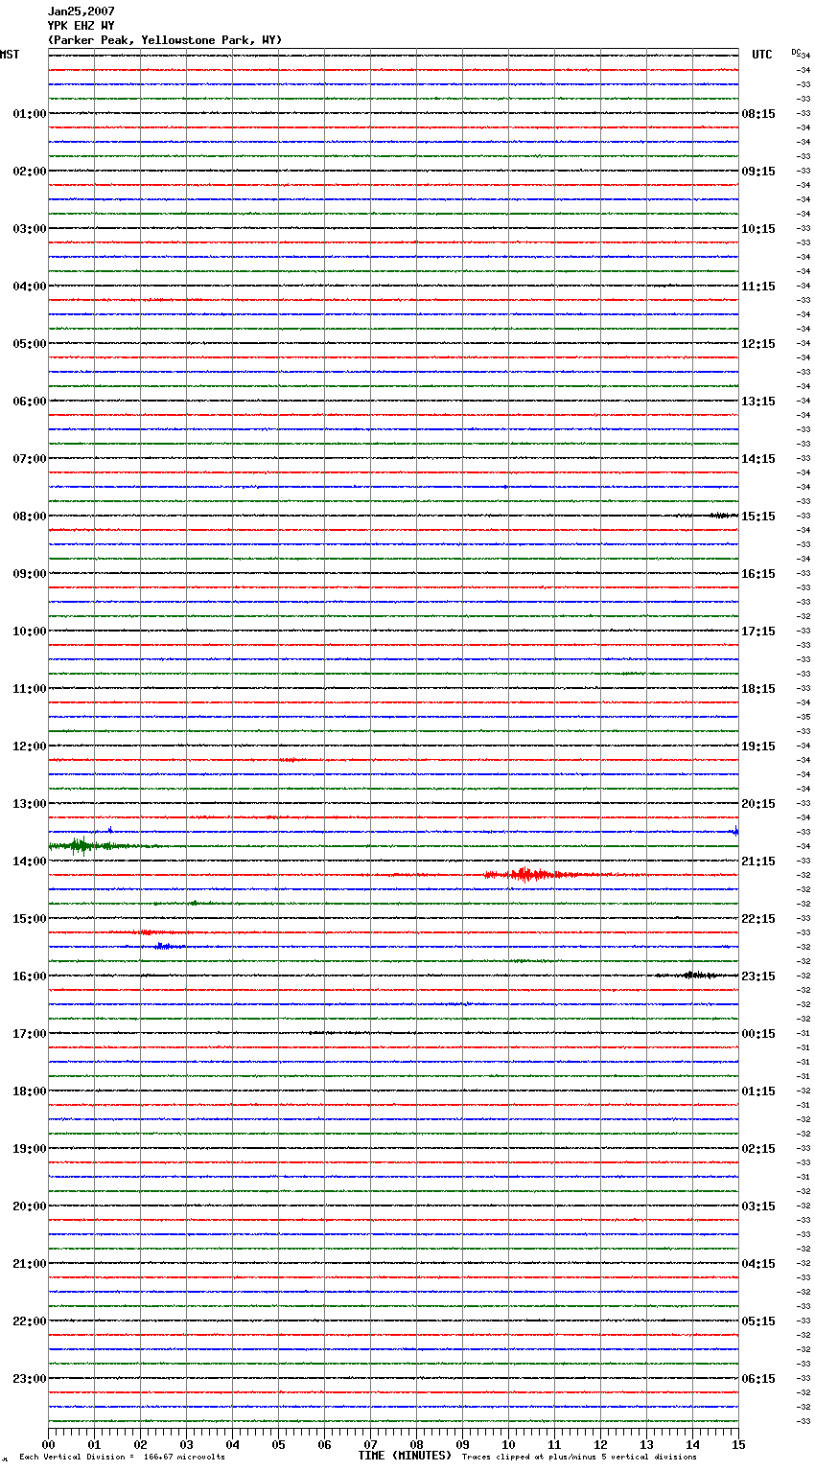
Task: Click the Jan25,2007 date header
Action: click(81, 11)
